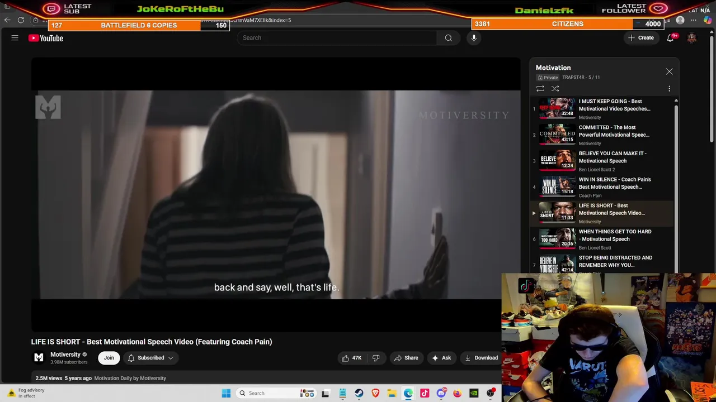The height and width of the screenshot is (402, 716).
Task: Toggle shuffle playlist
Action: [555, 89]
